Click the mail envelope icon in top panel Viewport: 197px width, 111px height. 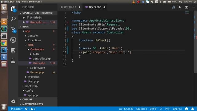tap(164, 2)
